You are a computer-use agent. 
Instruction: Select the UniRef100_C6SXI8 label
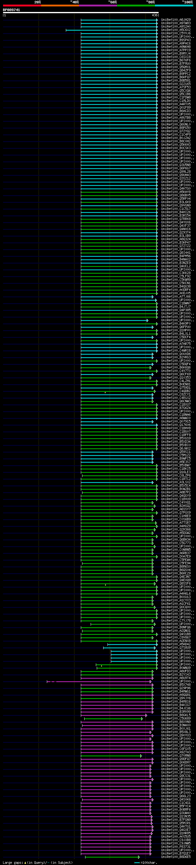[176, 57]
